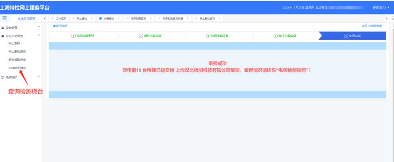Click step 5 申报完成
The height and width of the screenshot is (162, 394).
(x=352, y=36)
